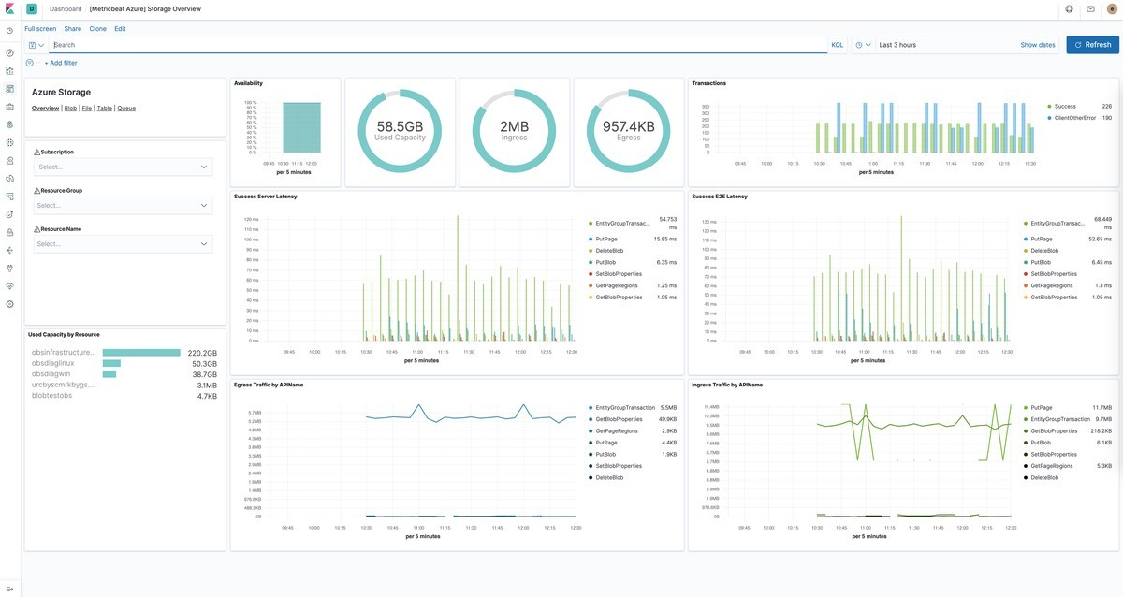Image resolution: width=1123 pixels, height=597 pixels.
Task: Click Edit in the dashboard menu
Action: (x=120, y=29)
